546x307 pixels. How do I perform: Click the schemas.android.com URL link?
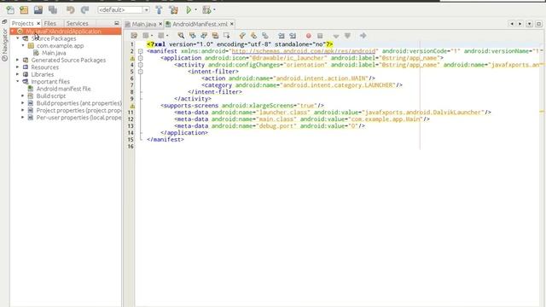point(304,51)
